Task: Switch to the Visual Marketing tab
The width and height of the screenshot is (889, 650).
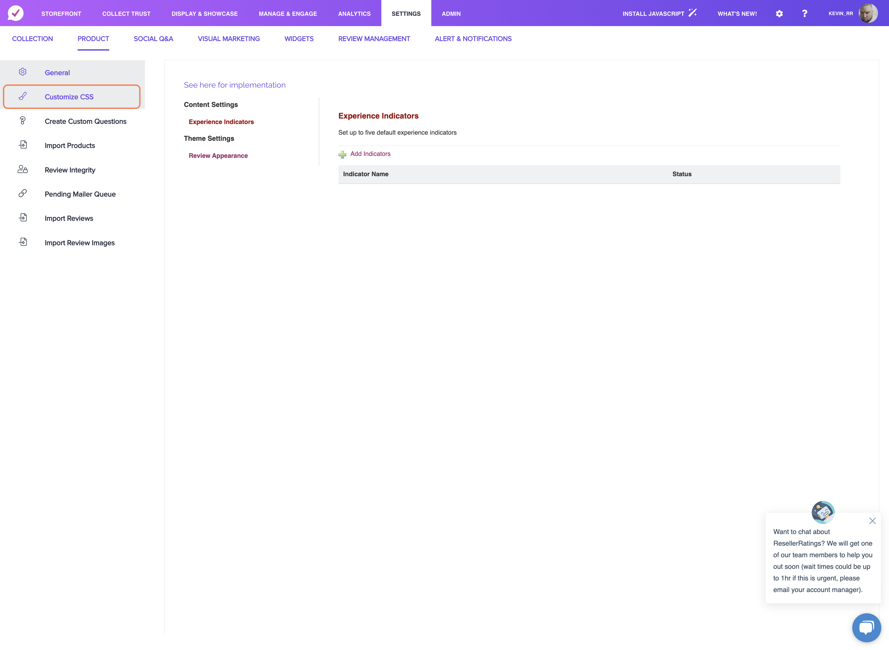Action: tap(229, 39)
